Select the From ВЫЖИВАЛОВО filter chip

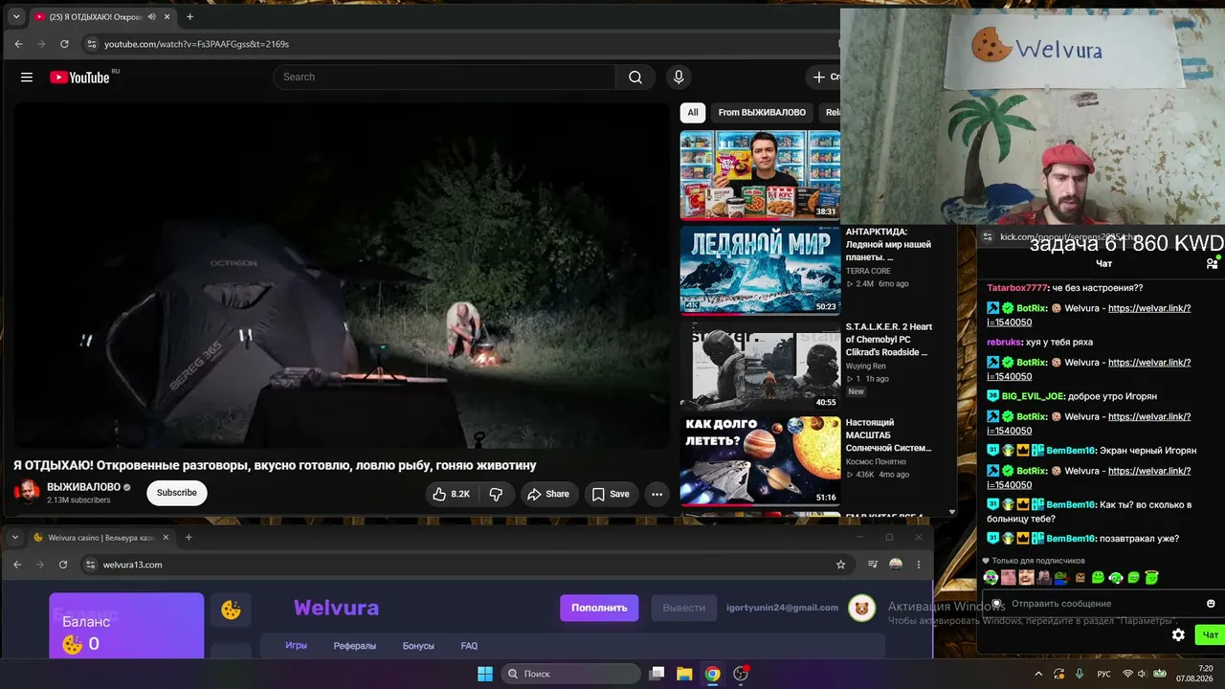[762, 113]
